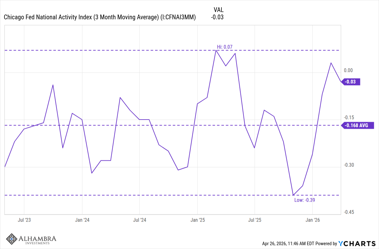Select the Hi: 0.07 marker label
Screen dimensions: 379x249
click(x=224, y=47)
